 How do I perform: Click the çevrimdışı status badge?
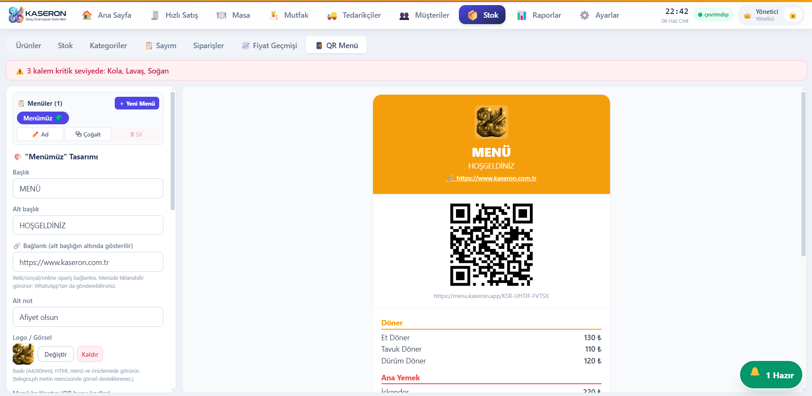pos(713,15)
